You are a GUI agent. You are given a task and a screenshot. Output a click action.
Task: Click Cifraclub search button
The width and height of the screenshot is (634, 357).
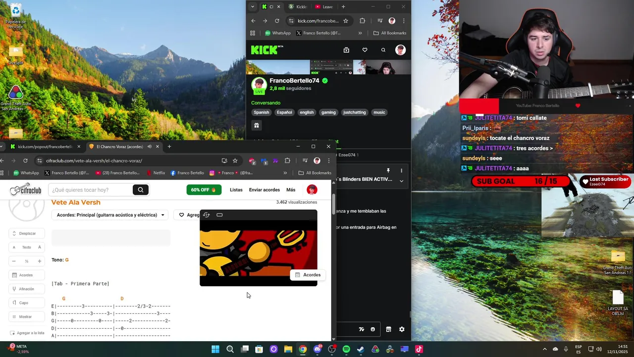(141, 189)
